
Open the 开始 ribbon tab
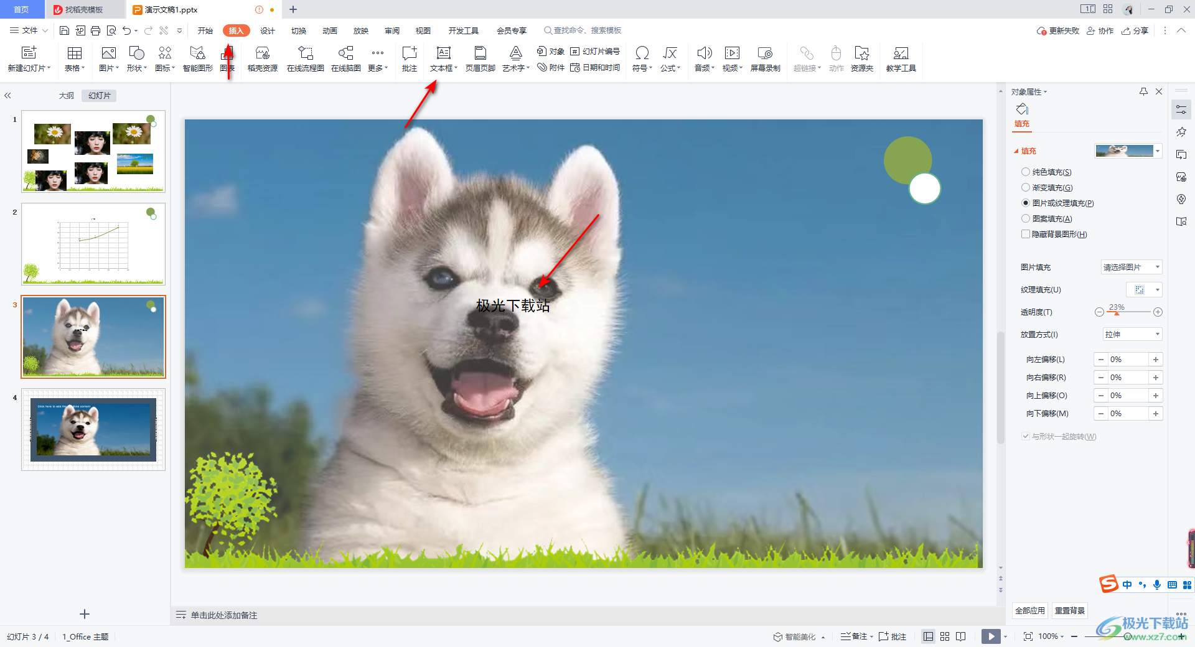[205, 30]
